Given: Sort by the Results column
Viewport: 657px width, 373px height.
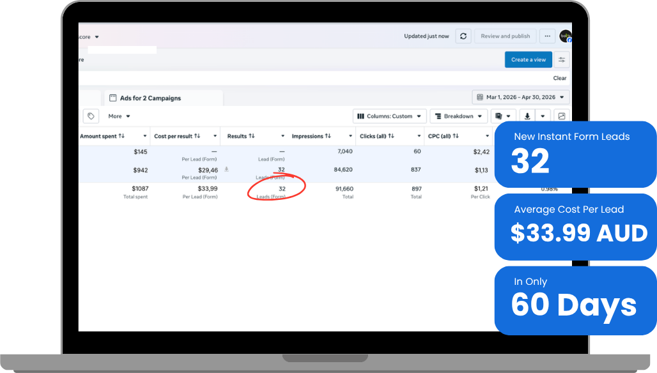Looking at the screenshot, I should 241,136.
